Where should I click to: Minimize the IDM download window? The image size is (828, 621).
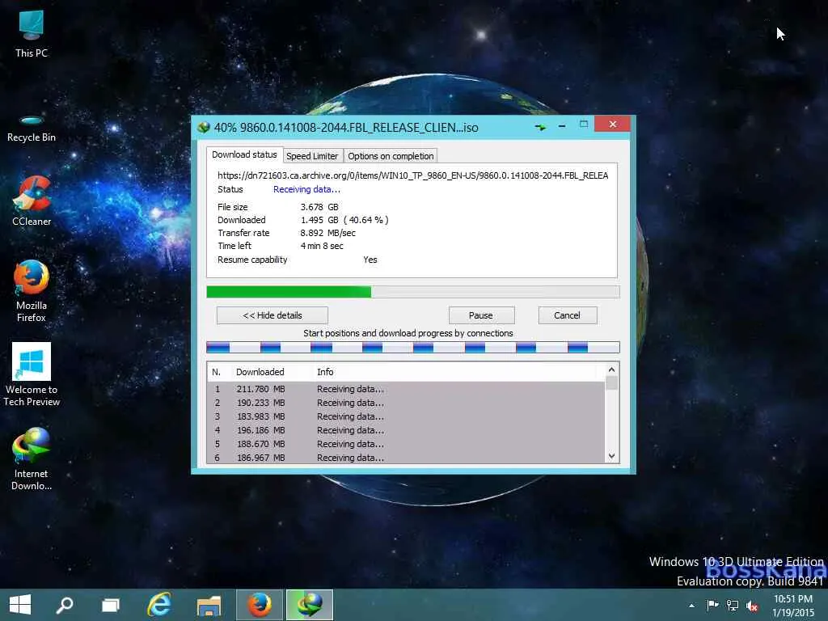tap(562, 125)
